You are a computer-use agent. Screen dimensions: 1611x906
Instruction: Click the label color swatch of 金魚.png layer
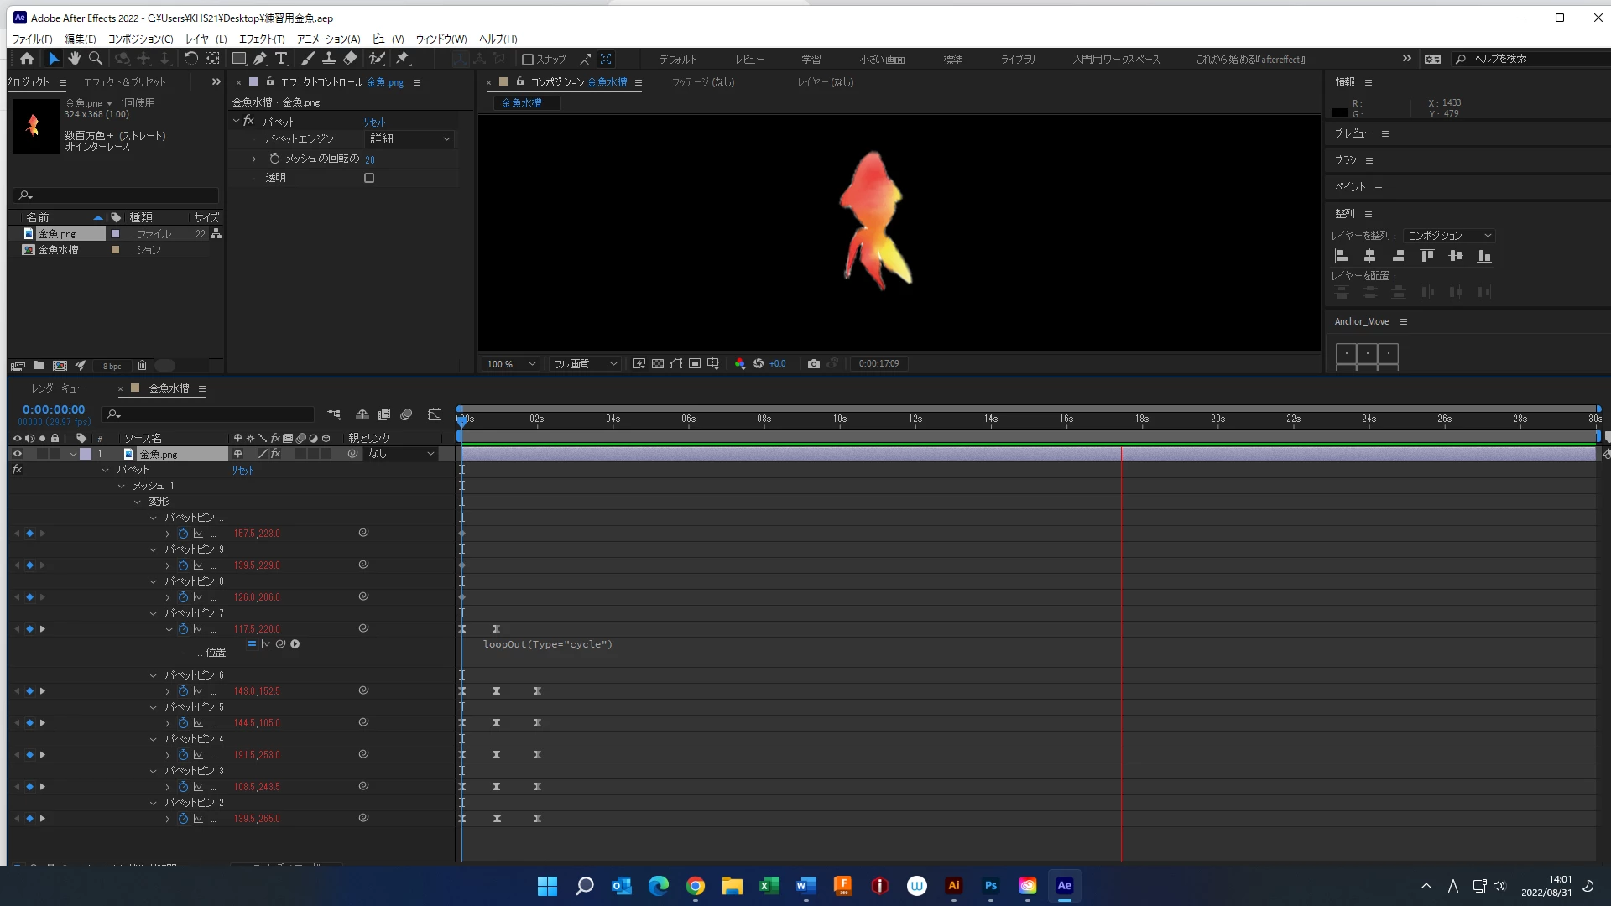86,454
